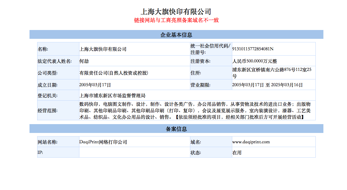Select the status value 在用
347x190 pixels.
point(237,152)
